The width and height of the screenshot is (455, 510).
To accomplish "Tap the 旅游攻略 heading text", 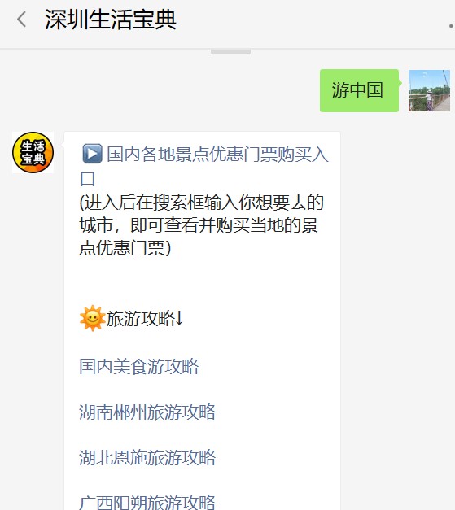I will coord(141,318).
